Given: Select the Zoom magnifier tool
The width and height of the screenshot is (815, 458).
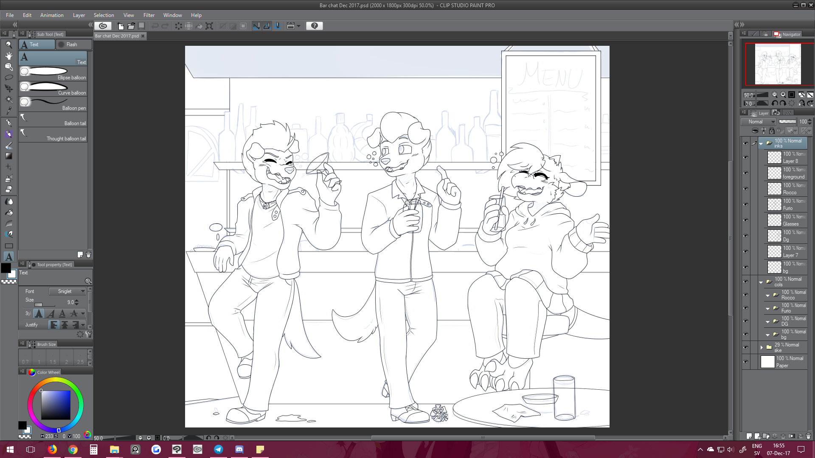Looking at the screenshot, I should point(8,45).
